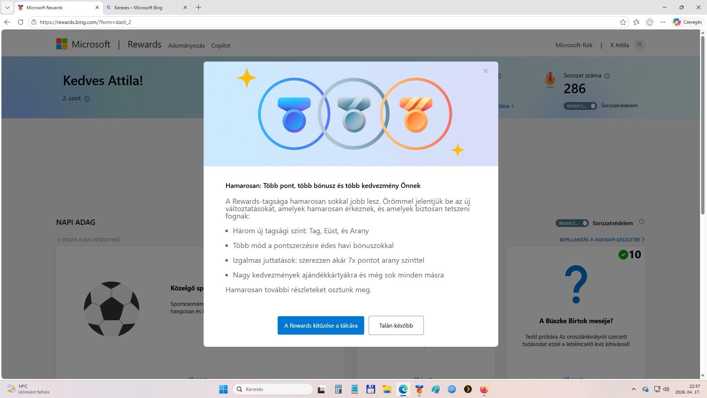Viewport: 707px width, 398px height.
Task: Open the browser settings ellipsis menu
Action: pos(663,22)
